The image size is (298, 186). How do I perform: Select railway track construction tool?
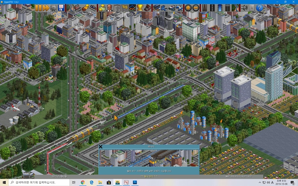pos(205,8)
